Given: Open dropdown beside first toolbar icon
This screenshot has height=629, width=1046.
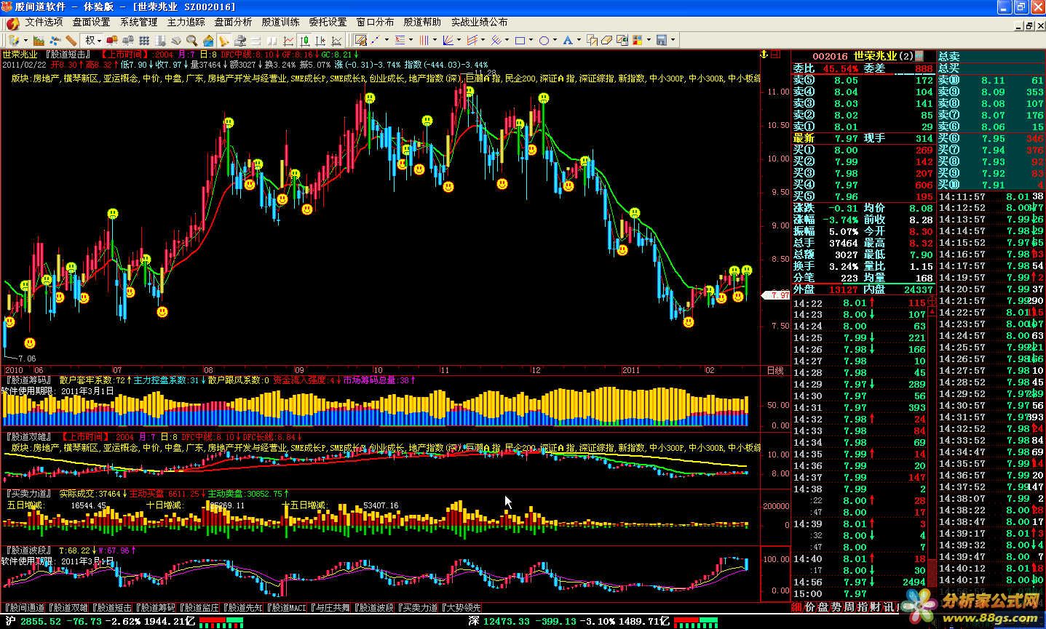Looking at the screenshot, I should point(25,41).
